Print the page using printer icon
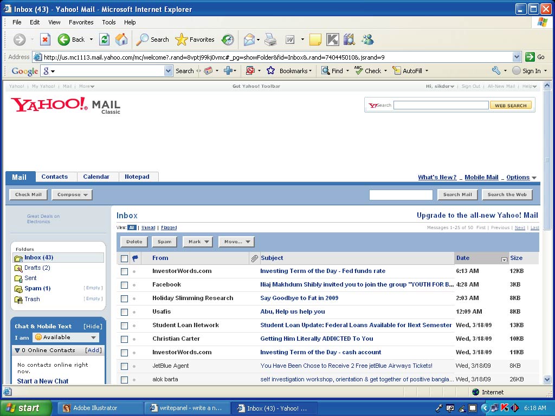This screenshot has height=416, width=555. [271, 40]
